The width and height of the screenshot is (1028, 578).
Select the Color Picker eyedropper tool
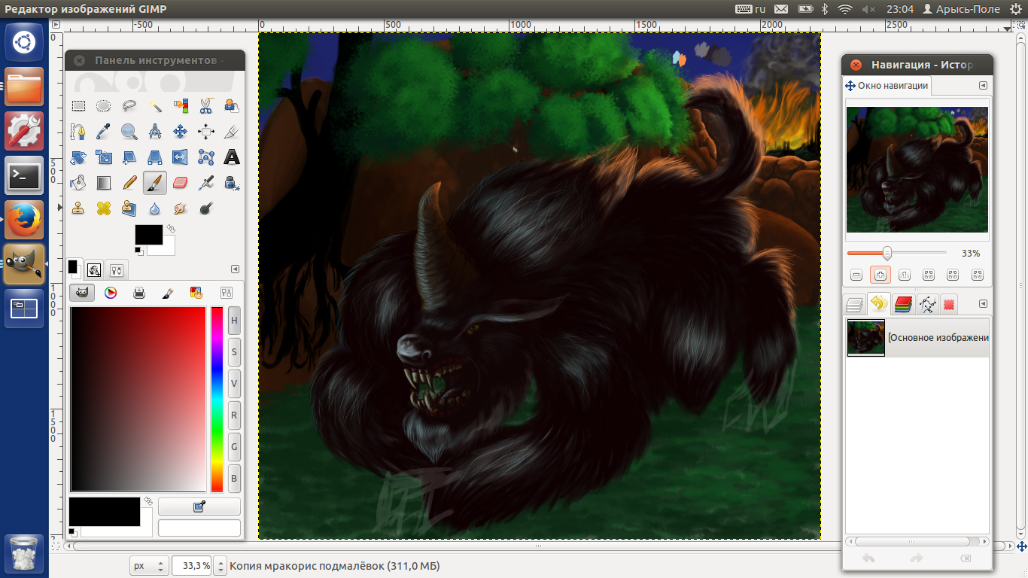[x=104, y=132]
